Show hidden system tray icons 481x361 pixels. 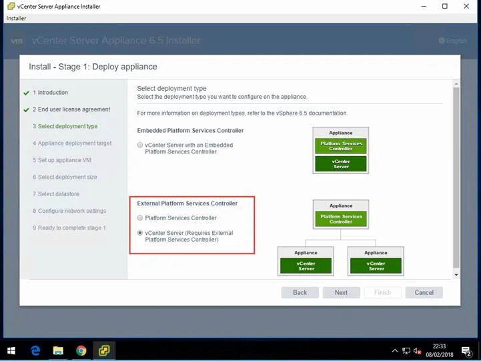click(x=395, y=350)
